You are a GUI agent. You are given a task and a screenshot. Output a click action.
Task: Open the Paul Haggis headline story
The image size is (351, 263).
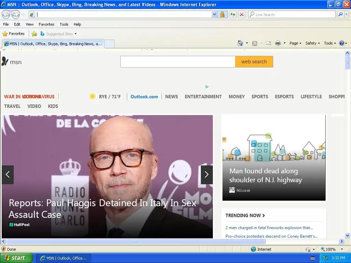102,209
